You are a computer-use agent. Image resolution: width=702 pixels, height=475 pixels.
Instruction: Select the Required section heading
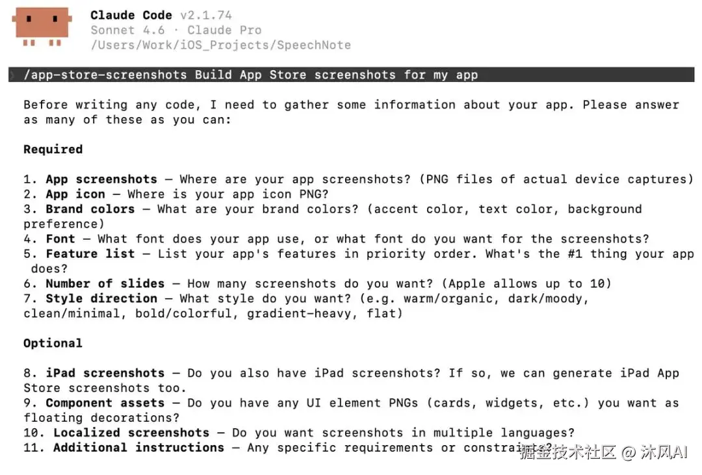click(53, 149)
